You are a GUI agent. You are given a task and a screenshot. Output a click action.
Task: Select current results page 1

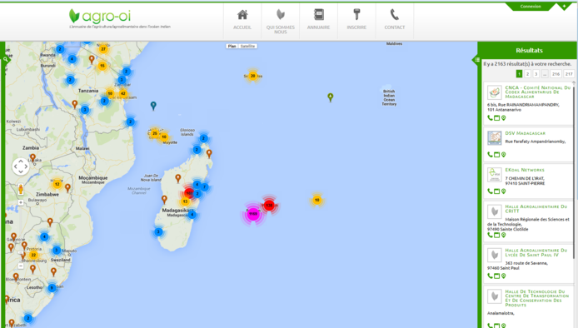519,74
